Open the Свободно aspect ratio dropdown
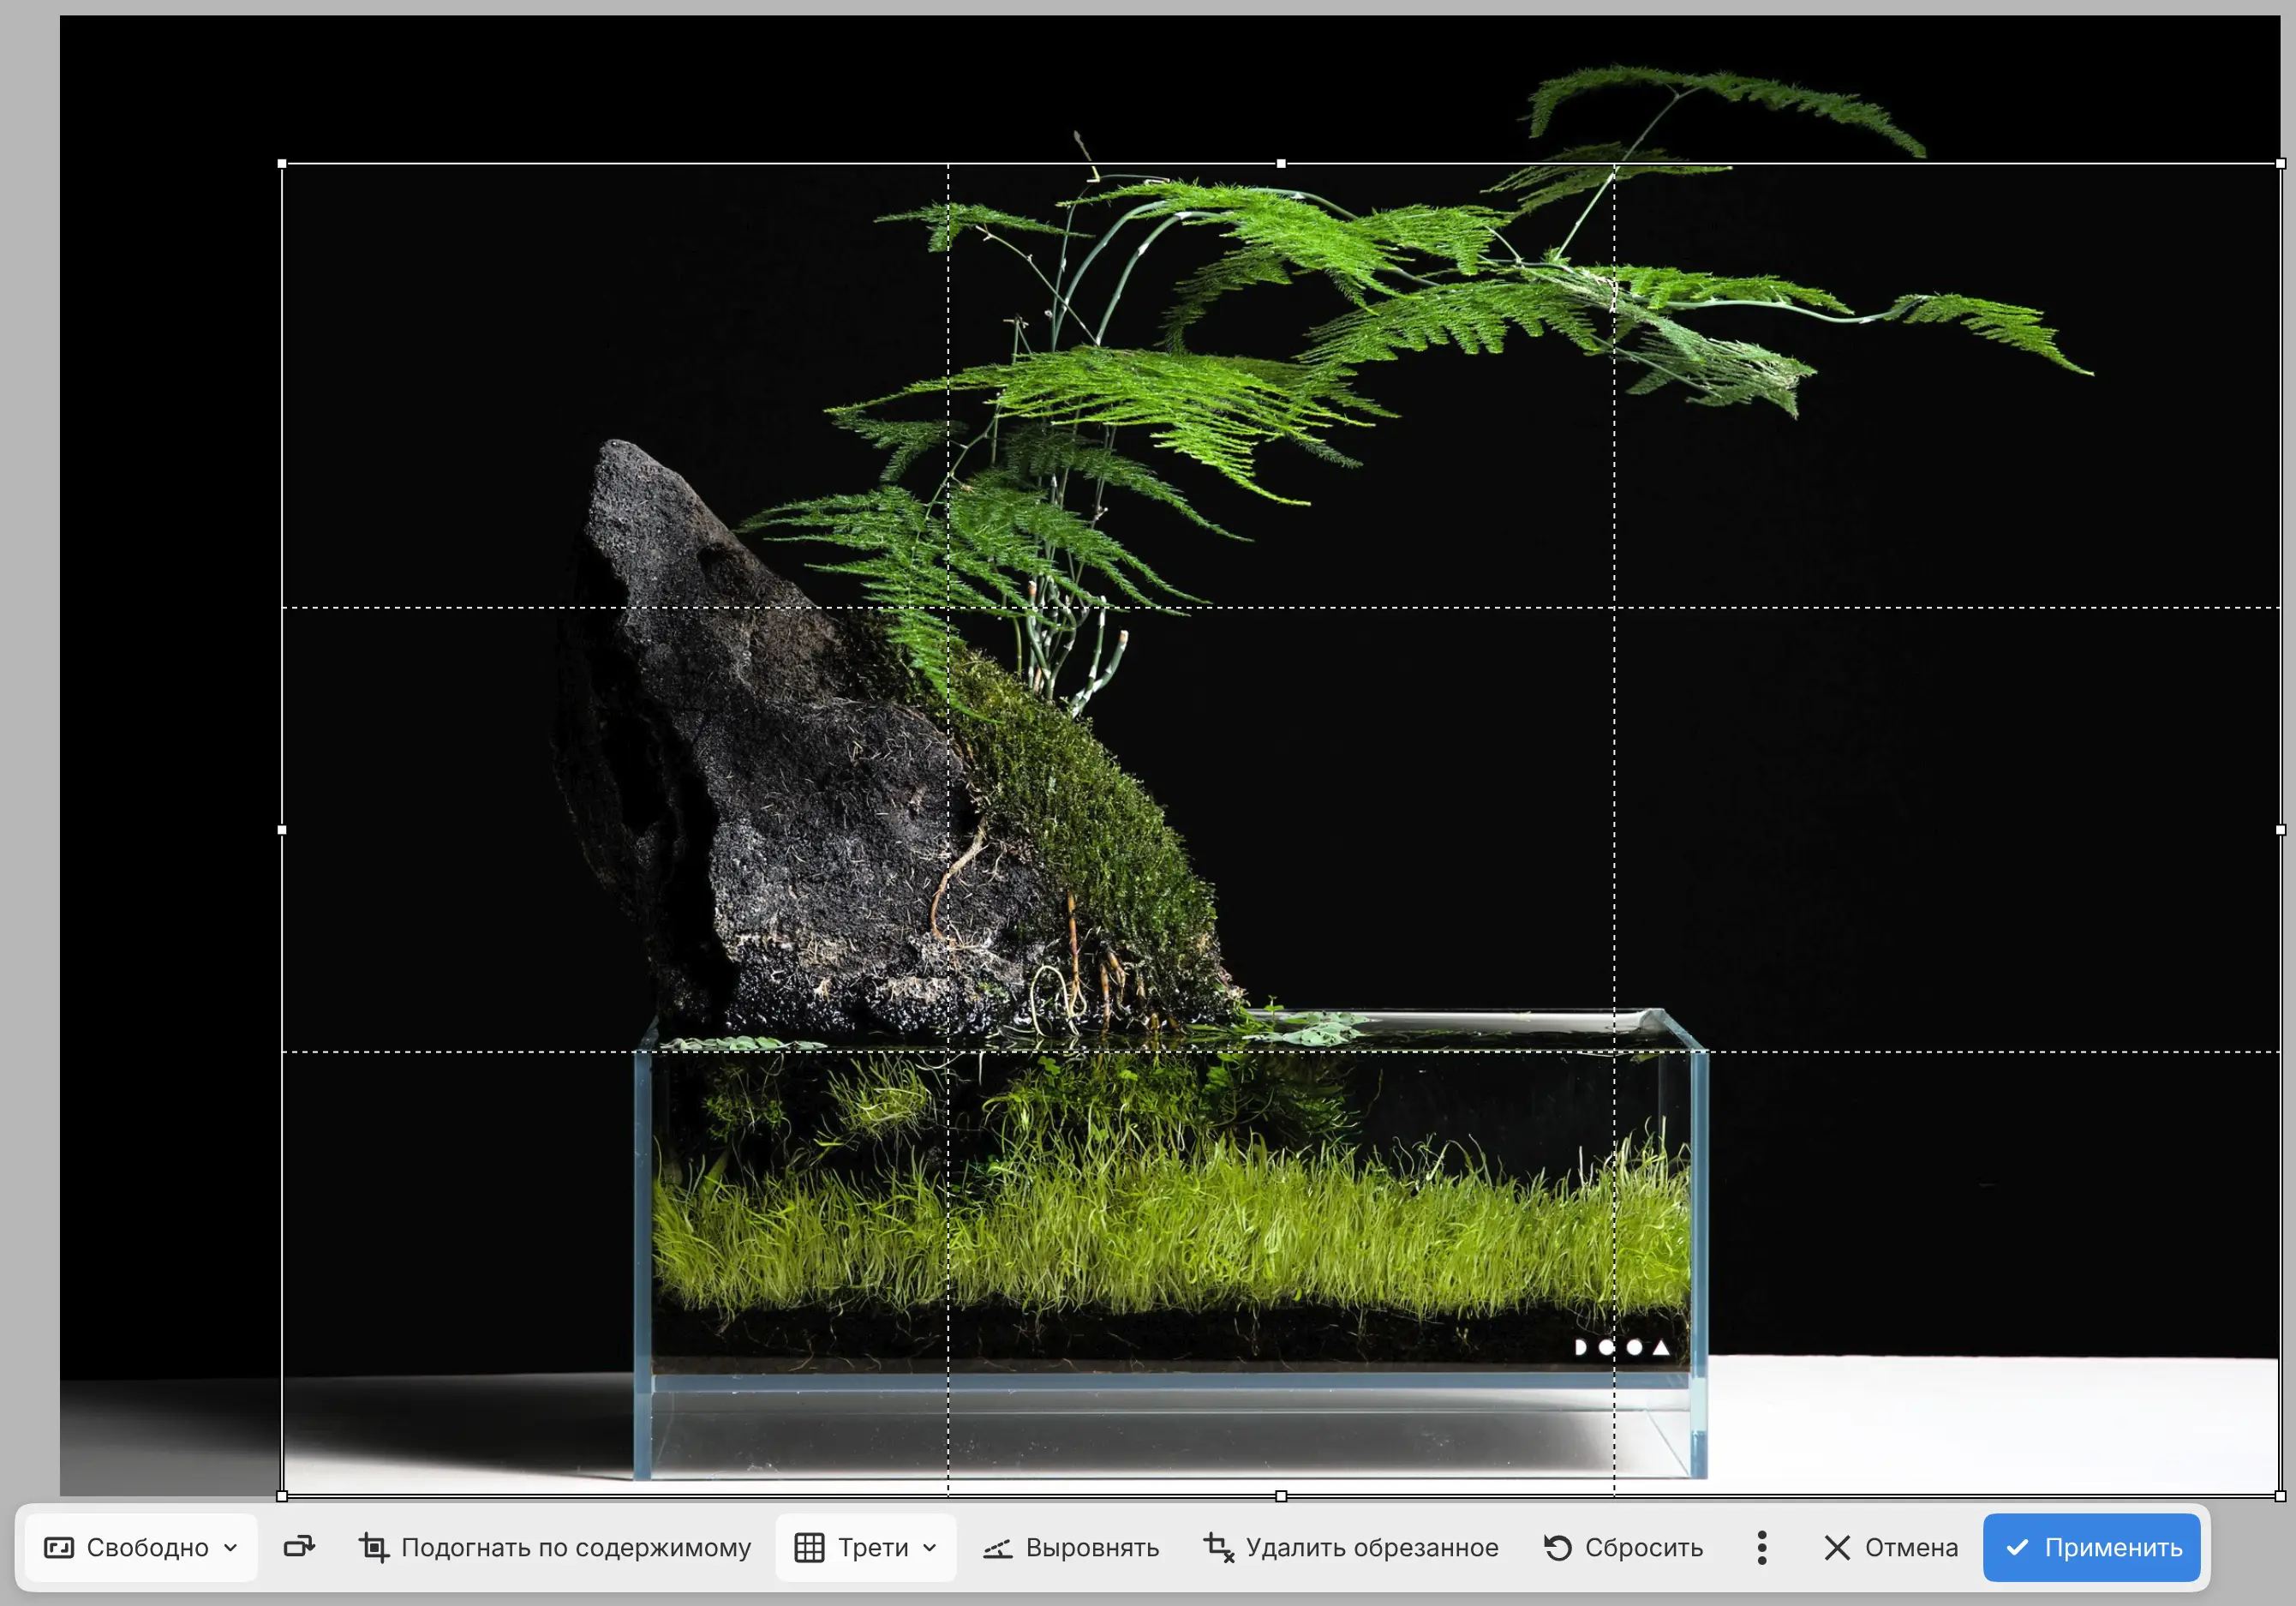This screenshot has height=1606, width=2296. coord(141,1548)
